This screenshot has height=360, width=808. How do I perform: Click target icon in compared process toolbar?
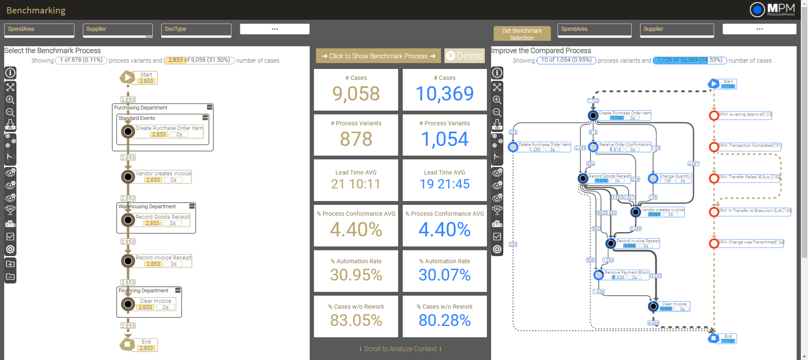pos(497,249)
